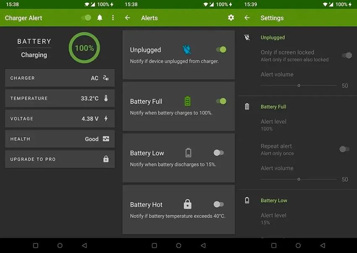
Task: Tap the 4.38 V voltage value
Action: pyautogui.click(x=90, y=119)
